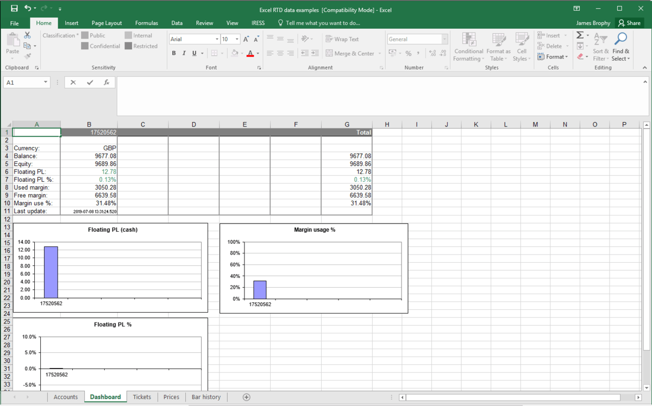The image size is (652, 406).
Task: Switch to the Tickets sheet tab
Action: click(142, 397)
